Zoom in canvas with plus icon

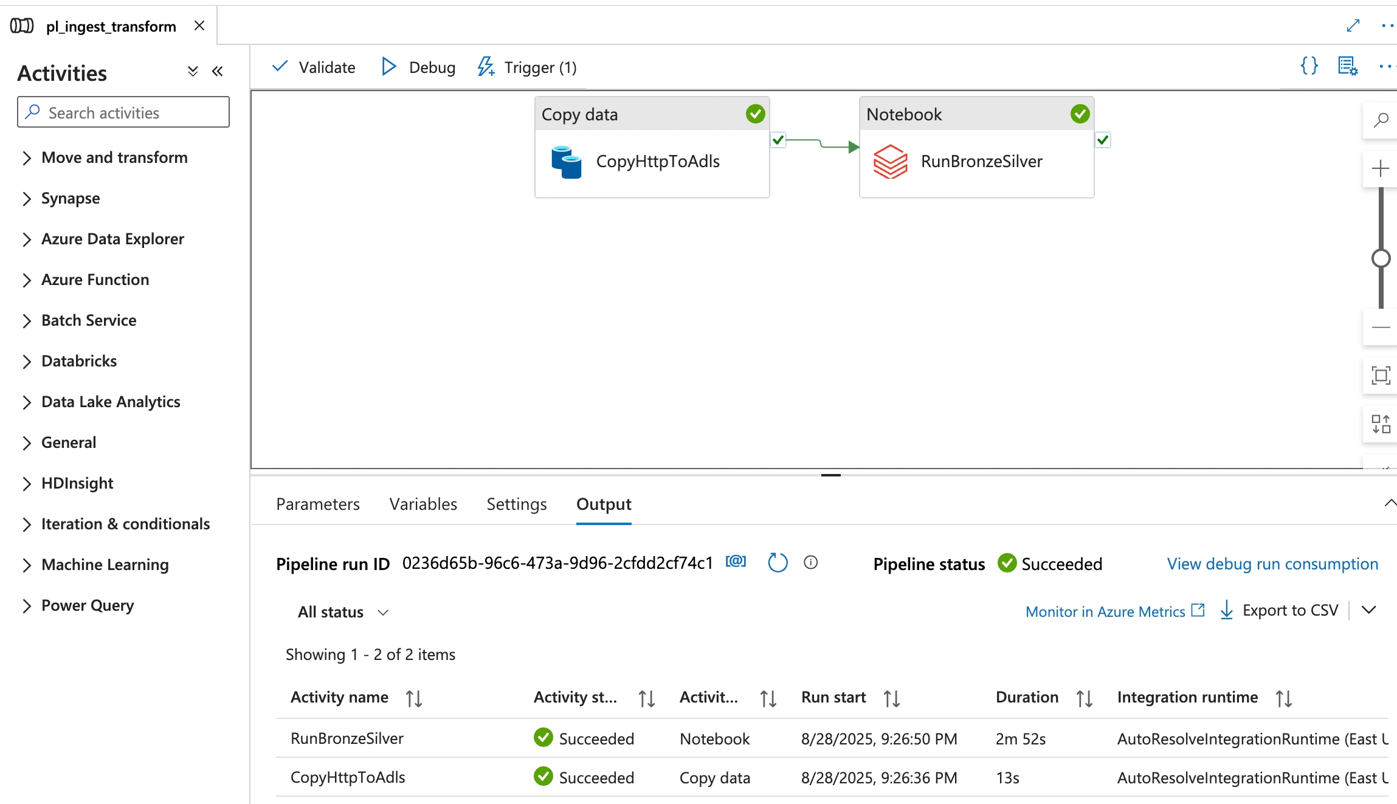point(1381,168)
